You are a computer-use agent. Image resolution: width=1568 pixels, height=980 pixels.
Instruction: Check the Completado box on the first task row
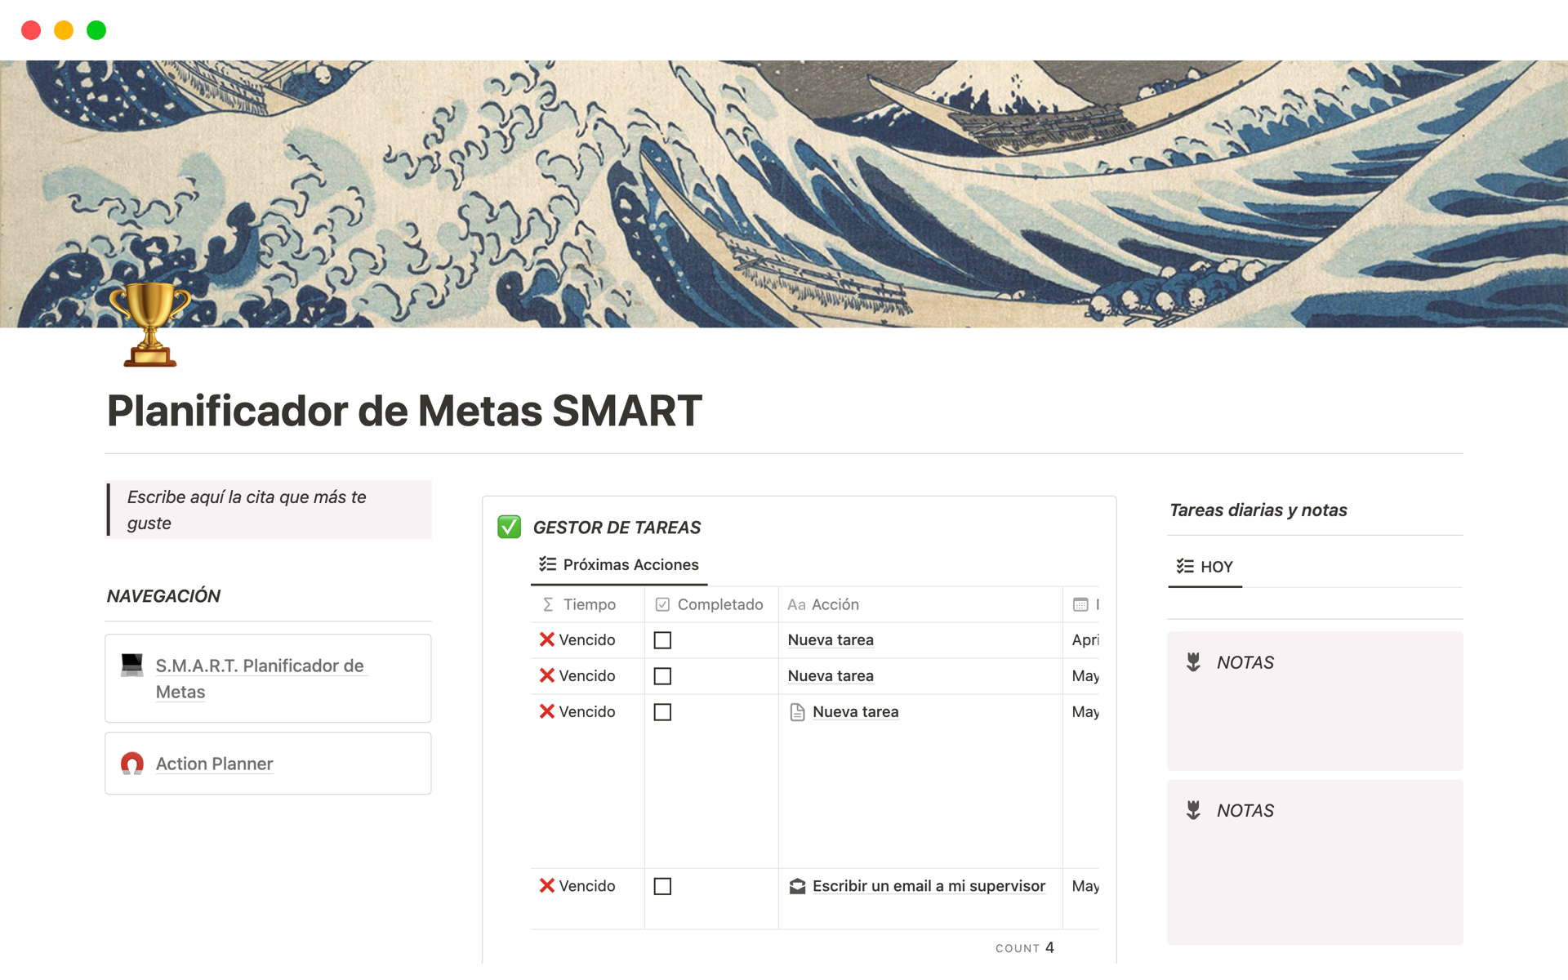(661, 640)
